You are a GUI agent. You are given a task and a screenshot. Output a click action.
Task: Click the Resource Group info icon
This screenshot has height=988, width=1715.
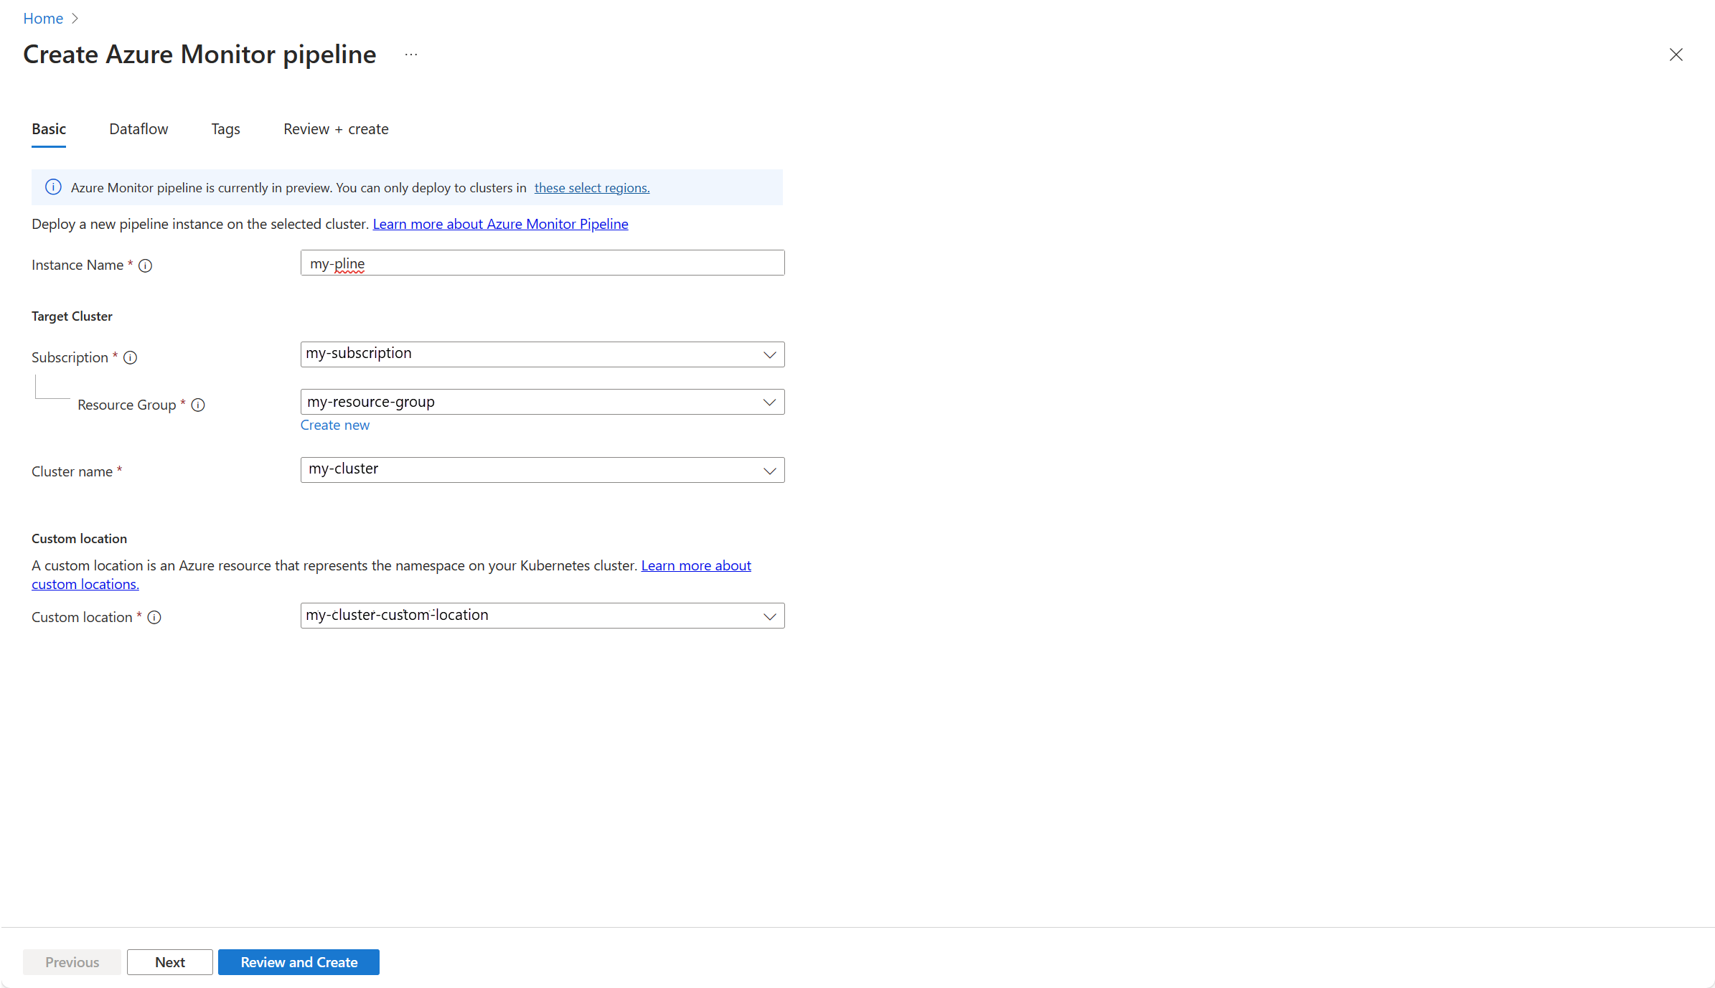[x=198, y=405]
